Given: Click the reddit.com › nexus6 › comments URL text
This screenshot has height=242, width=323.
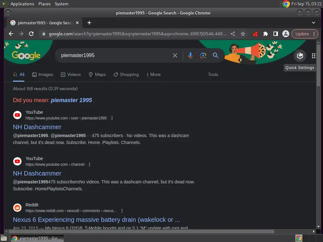Looking at the screenshot, I should click(x=71, y=211).
